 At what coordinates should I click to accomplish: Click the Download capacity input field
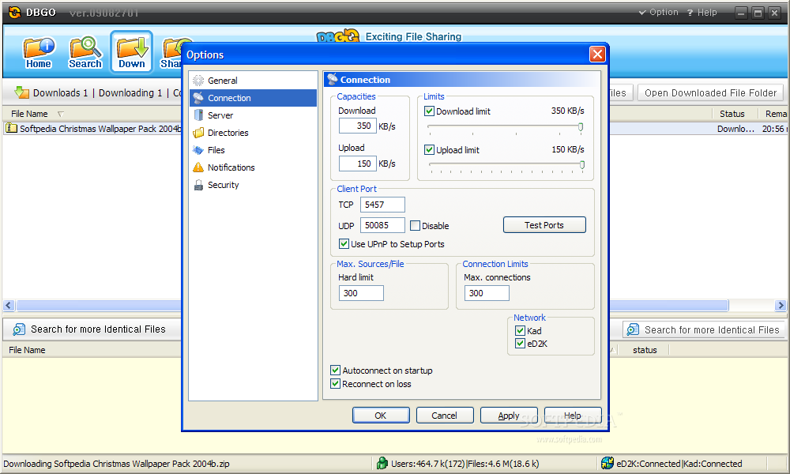click(358, 126)
